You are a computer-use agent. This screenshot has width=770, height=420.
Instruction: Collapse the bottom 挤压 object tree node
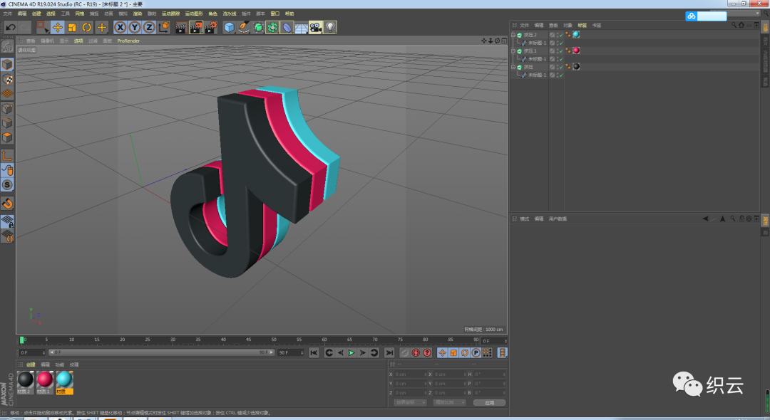click(513, 67)
